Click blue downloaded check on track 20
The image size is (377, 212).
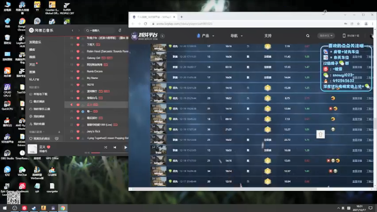pos(83,112)
